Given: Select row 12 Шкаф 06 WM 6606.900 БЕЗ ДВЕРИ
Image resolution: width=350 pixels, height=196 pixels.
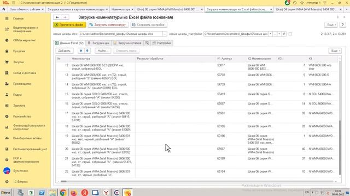Looking at the screenshot, I should [x=197, y=67].
